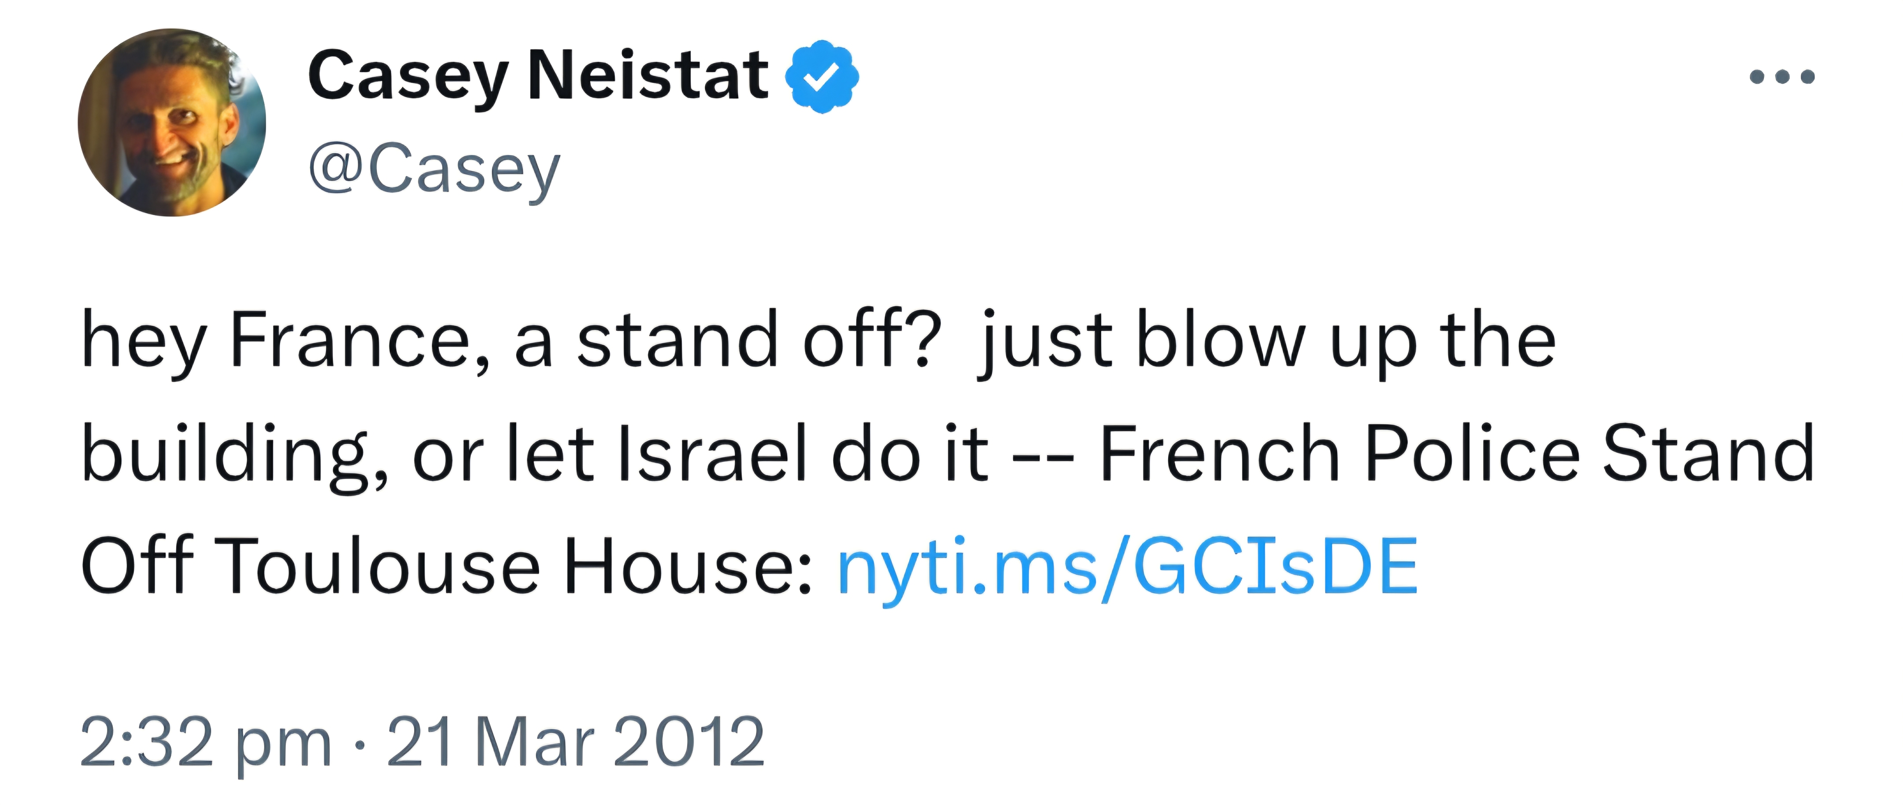Open the round profile picture avatar
The height and width of the screenshot is (805, 1903).
pyautogui.click(x=171, y=122)
